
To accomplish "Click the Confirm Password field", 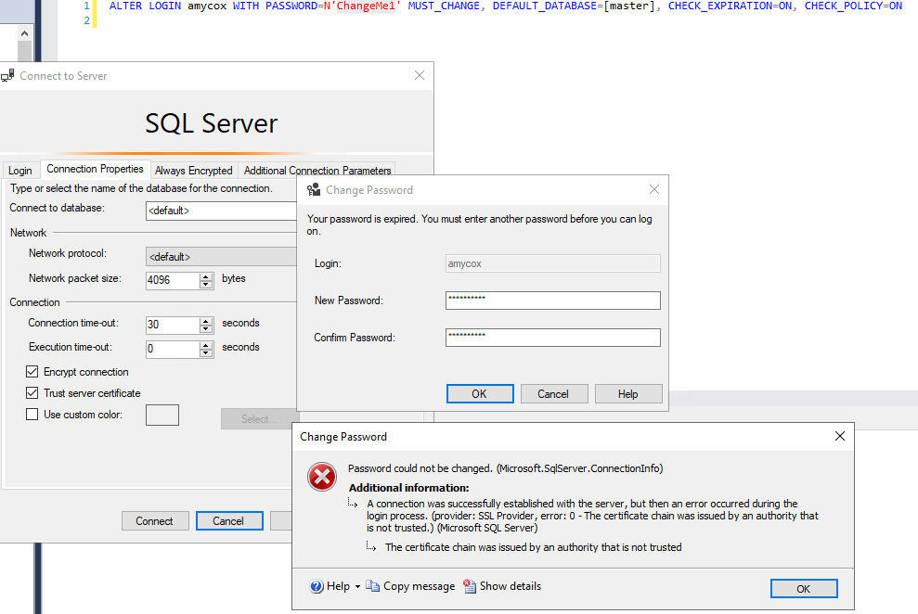I will (x=552, y=338).
